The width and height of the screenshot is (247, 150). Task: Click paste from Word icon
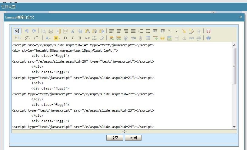(x=102, y=31)
